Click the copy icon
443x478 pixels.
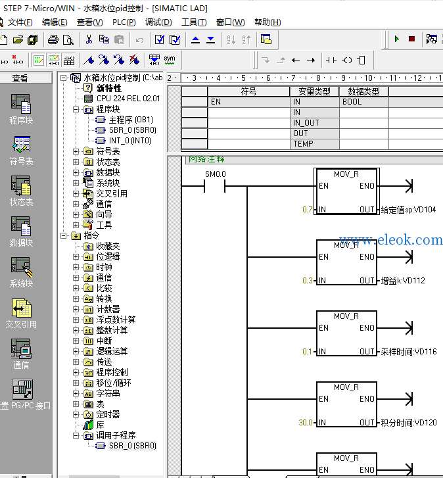[104, 39]
